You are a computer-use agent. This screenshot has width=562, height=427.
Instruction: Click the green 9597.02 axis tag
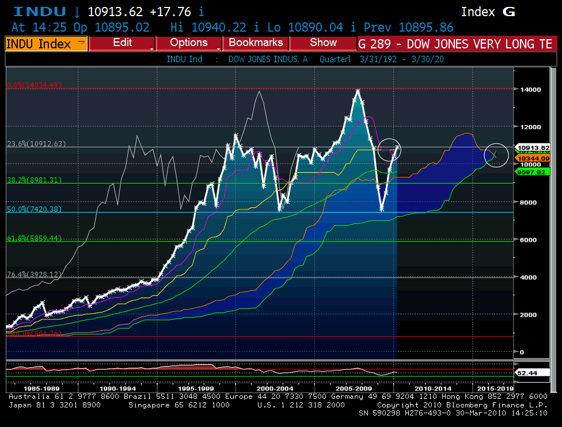pyautogui.click(x=533, y=172)
